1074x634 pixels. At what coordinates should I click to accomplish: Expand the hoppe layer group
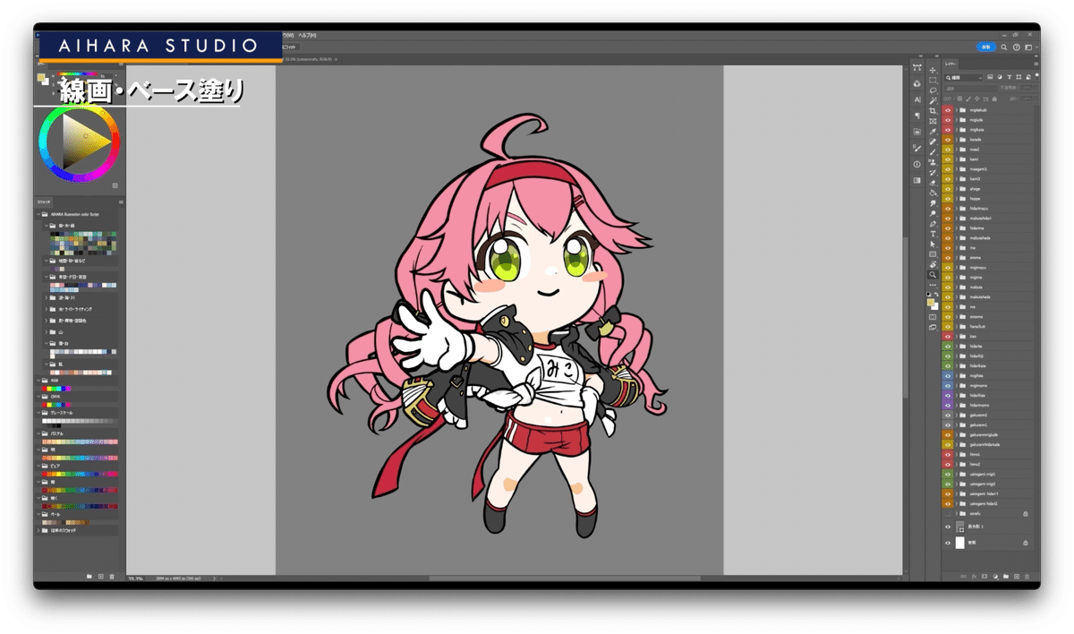(x=957, y=198)
